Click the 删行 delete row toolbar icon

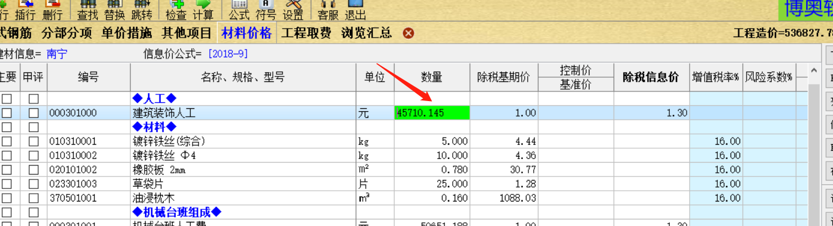coord(52,10)
